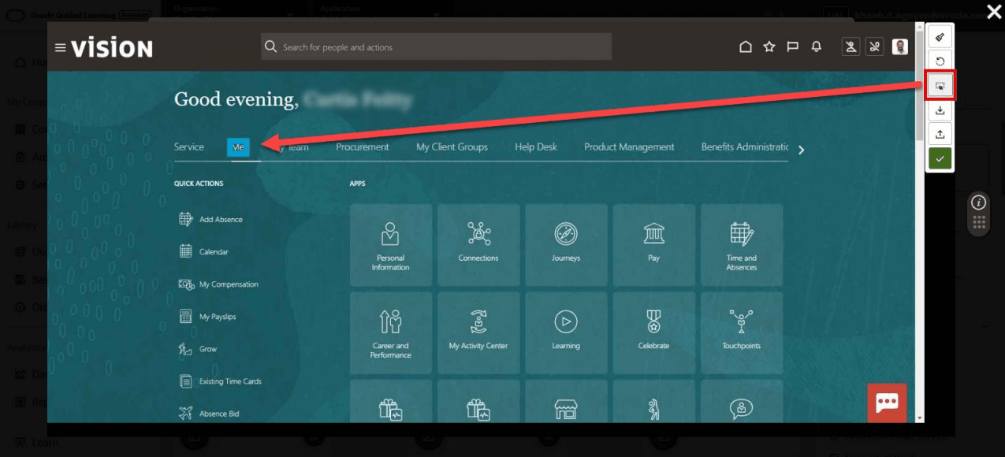Open Add Absence quick action

tap(210, 219)
